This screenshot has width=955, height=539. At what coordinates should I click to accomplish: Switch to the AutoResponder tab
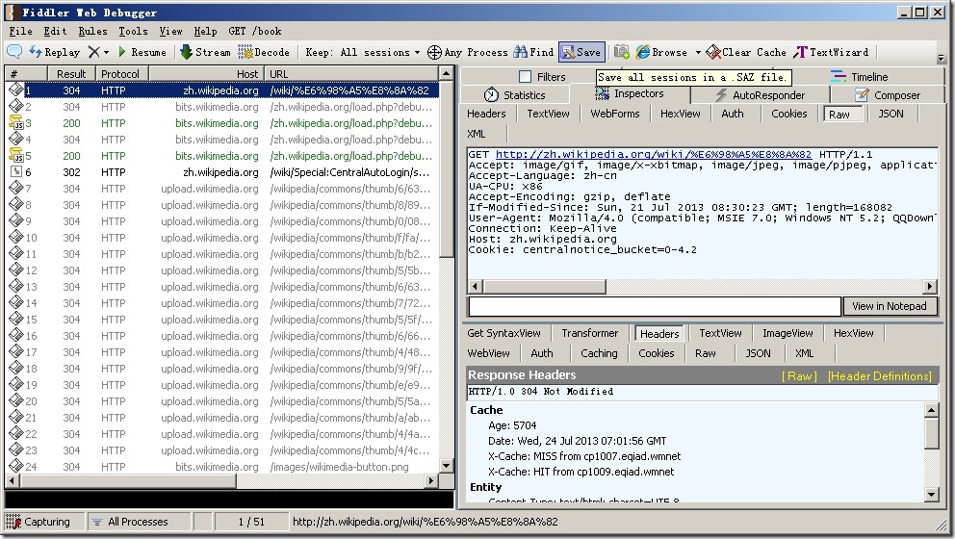pyautogui.click(x=760, y=95)
